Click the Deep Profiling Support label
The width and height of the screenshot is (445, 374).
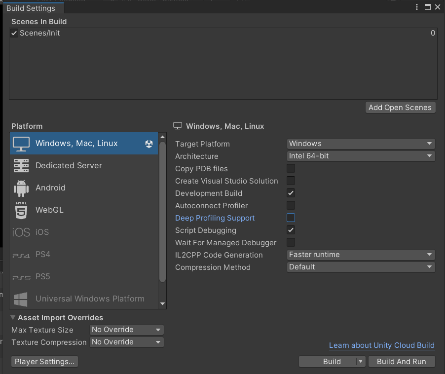215,218
